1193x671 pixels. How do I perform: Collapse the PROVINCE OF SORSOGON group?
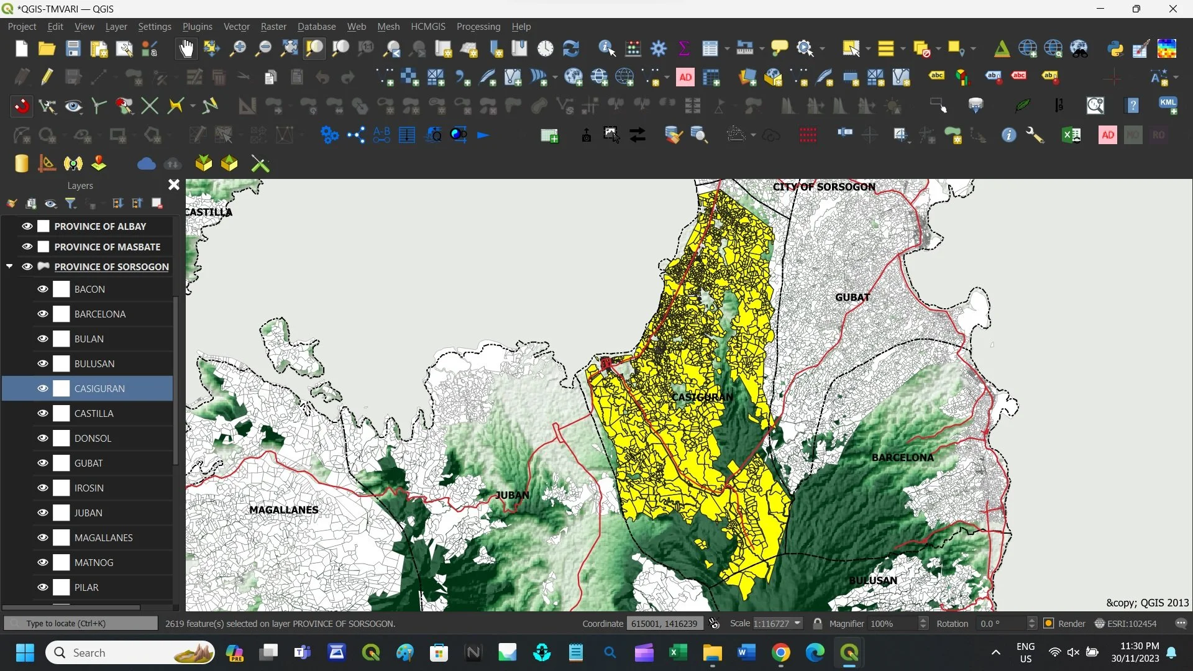click(9, 267)
